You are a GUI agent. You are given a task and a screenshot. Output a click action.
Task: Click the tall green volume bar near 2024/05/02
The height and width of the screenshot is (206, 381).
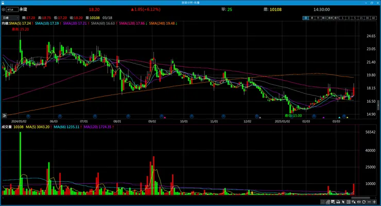[21, 163]
